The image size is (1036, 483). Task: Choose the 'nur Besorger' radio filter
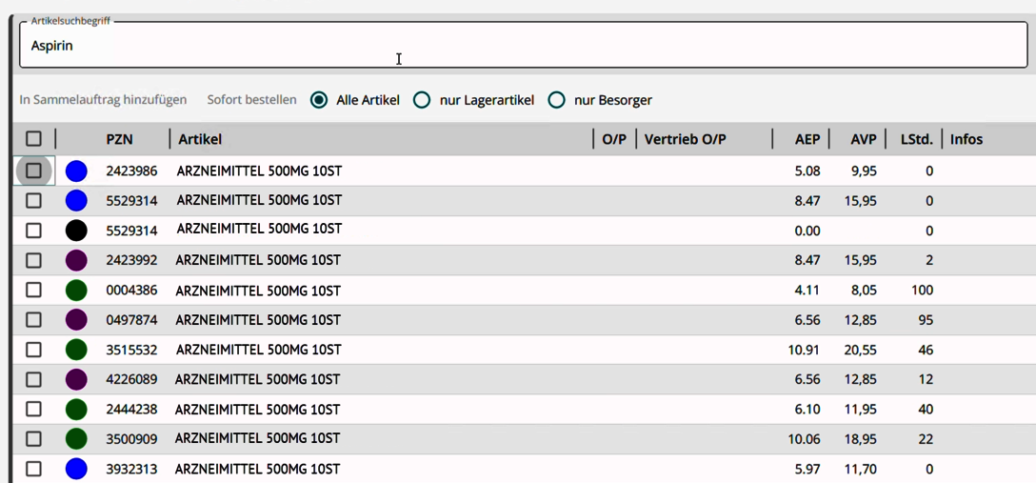[556, 100]
